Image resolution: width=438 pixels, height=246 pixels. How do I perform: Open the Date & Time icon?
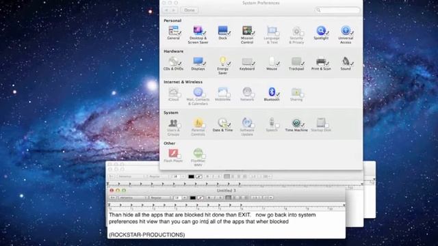point(222,122)
